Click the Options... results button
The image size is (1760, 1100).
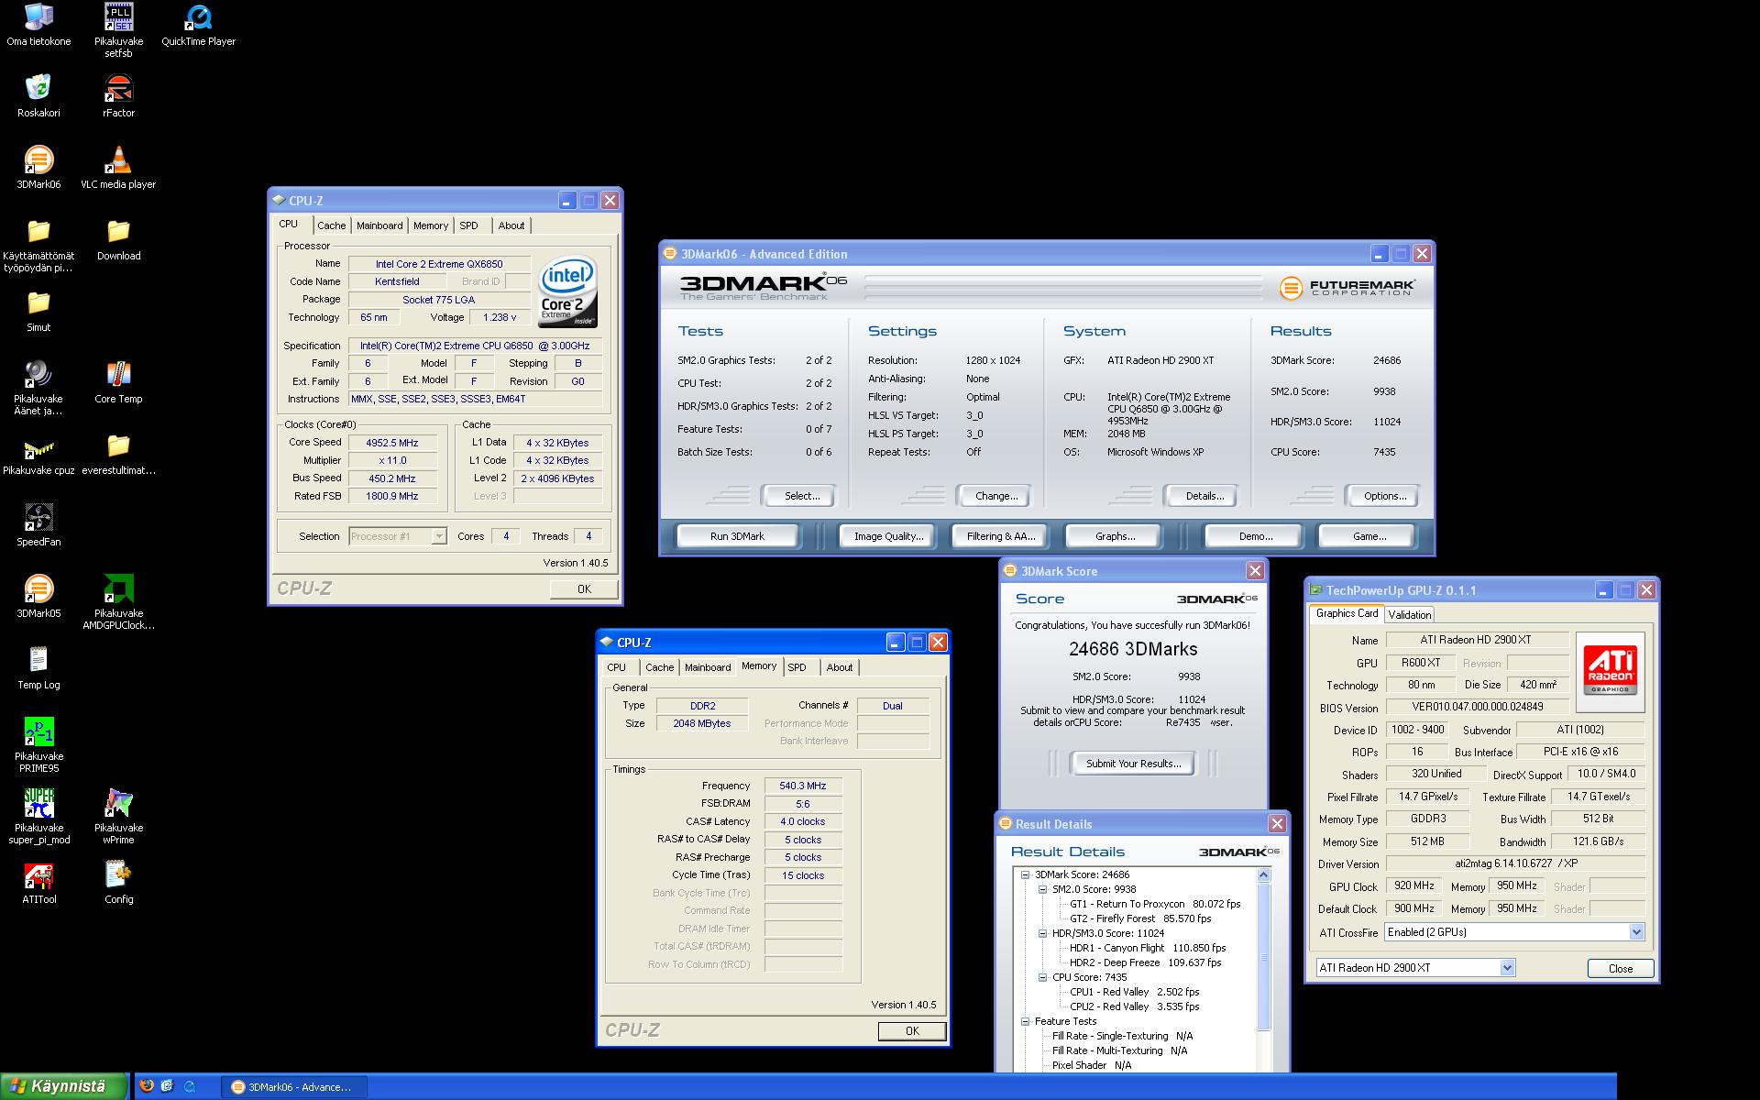1384,496
